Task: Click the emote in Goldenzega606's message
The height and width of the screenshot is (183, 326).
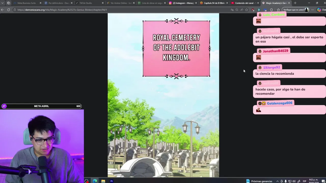Action: [x=259, y=110]
